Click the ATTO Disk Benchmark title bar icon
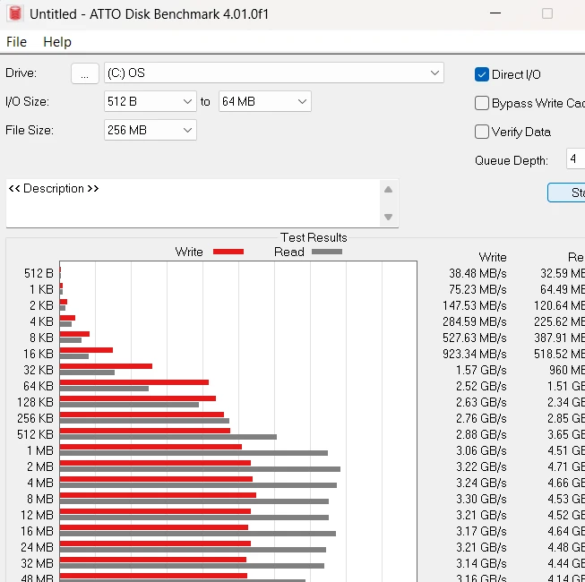 (14, 14)
